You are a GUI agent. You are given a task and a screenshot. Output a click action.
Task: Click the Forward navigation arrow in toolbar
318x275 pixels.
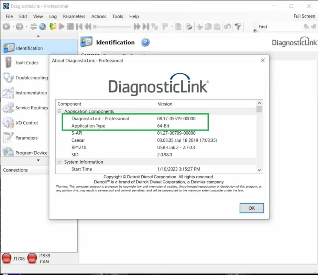point(20,26)
